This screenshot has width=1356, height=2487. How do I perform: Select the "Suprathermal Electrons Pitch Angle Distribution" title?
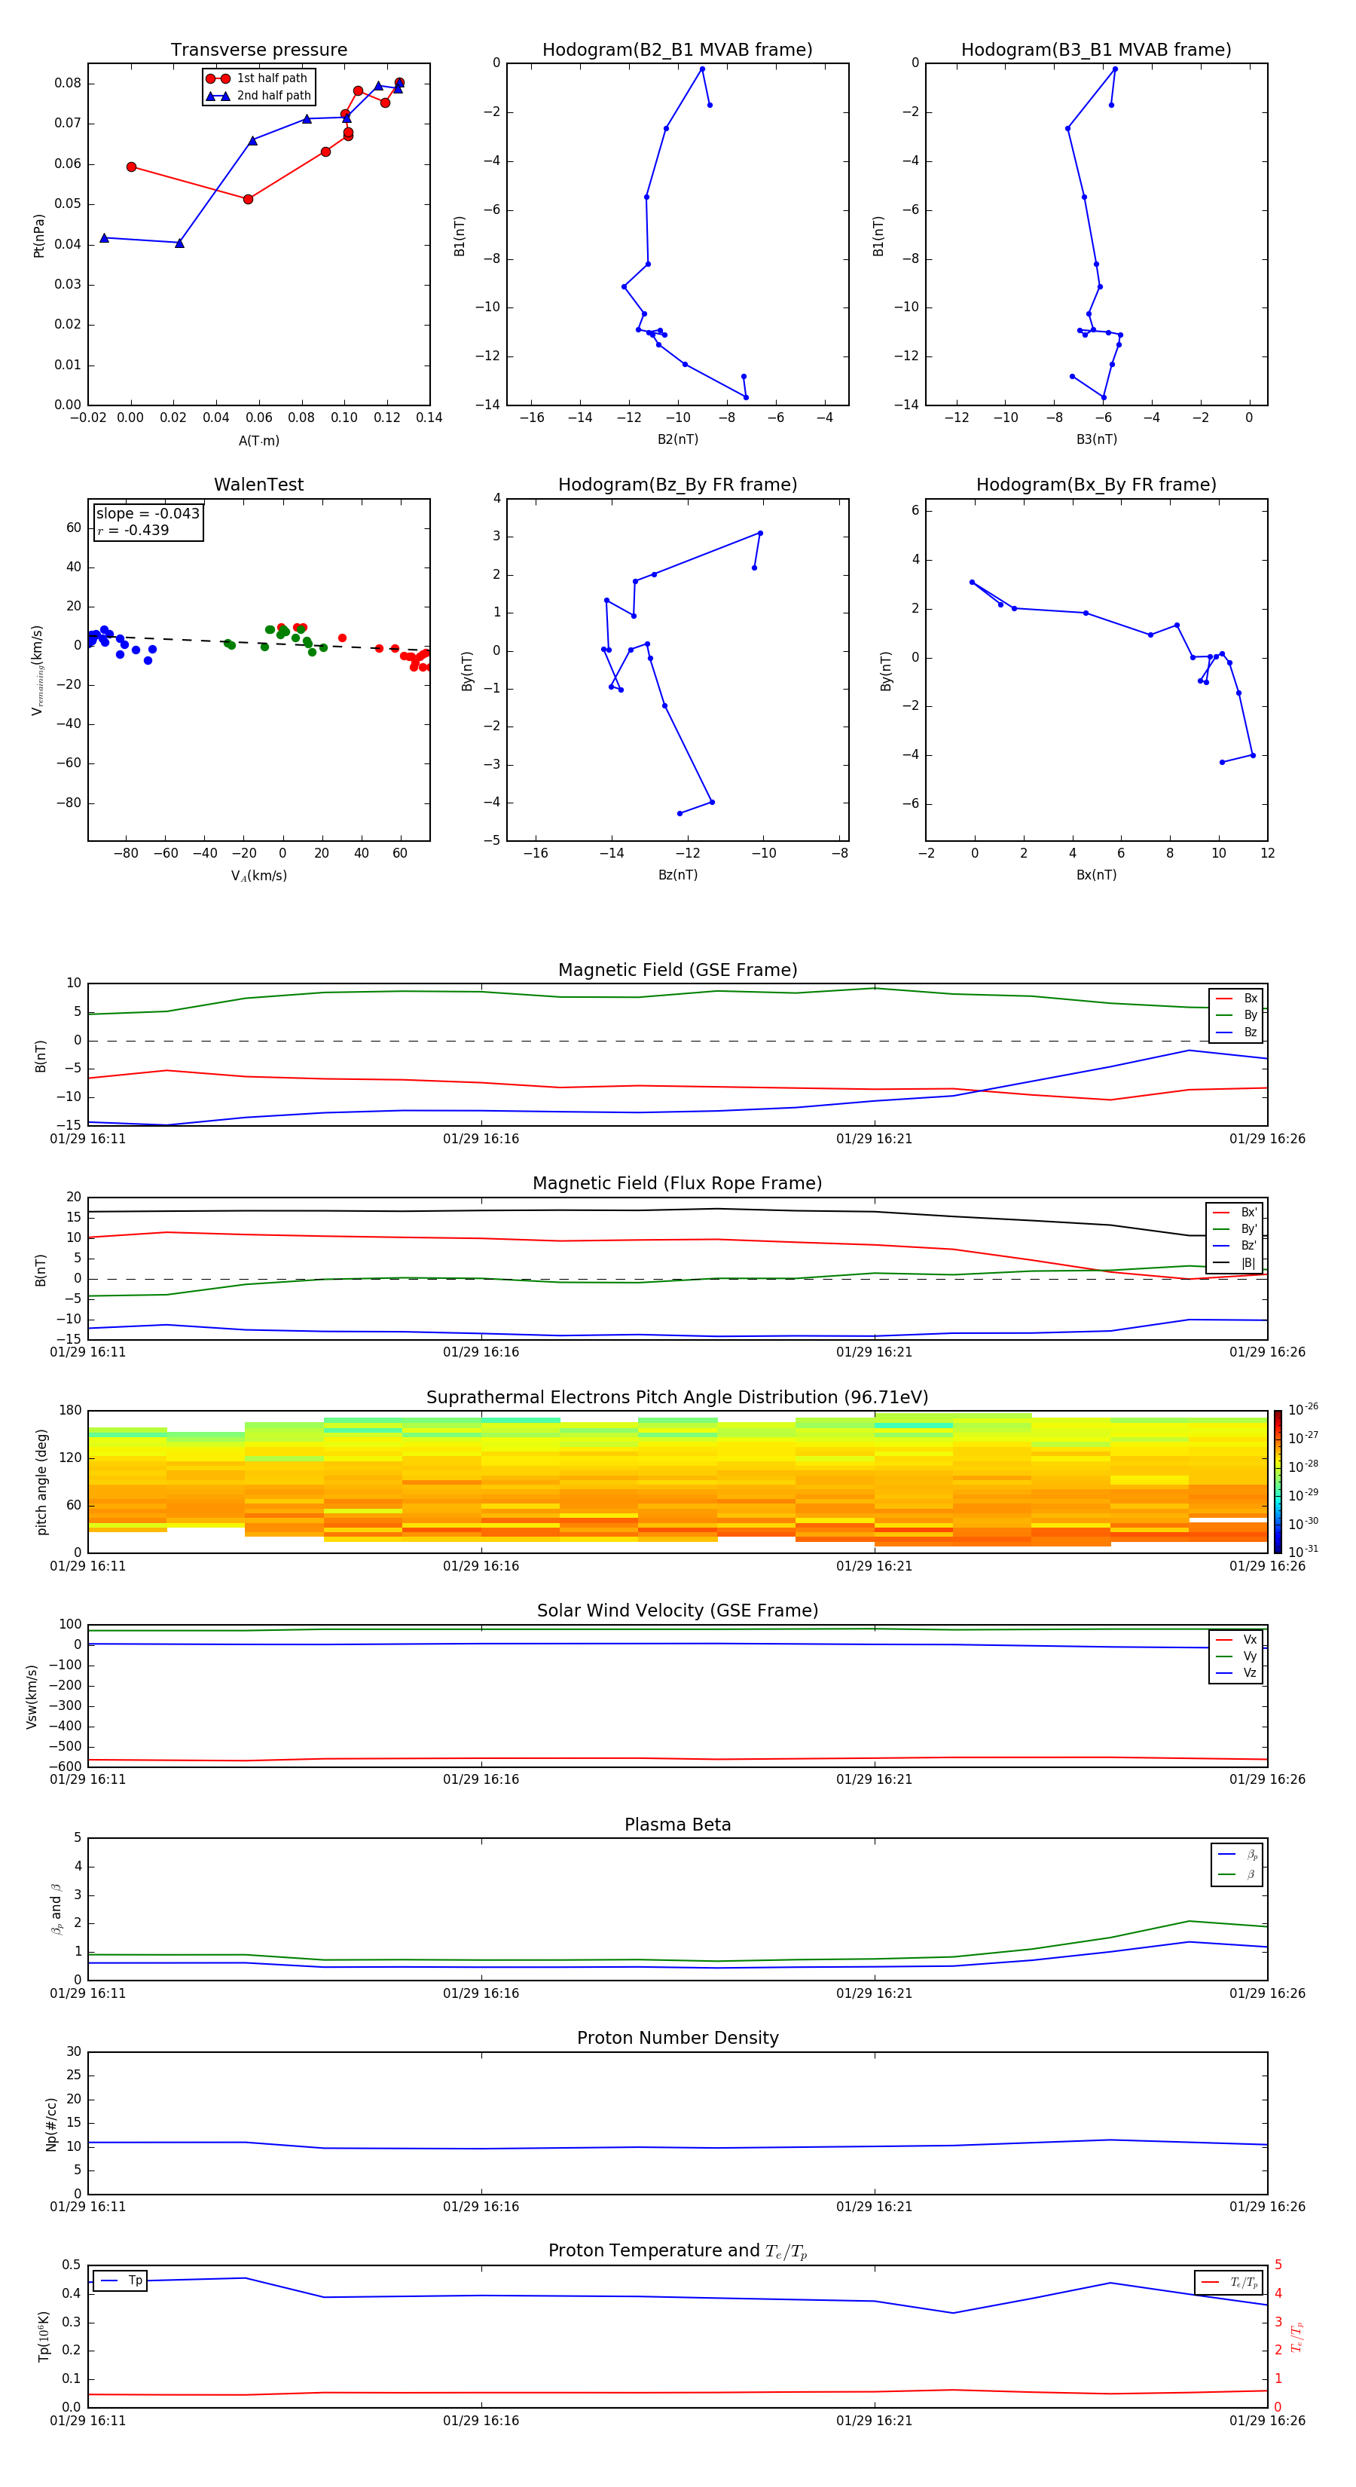pos(676,1397)
